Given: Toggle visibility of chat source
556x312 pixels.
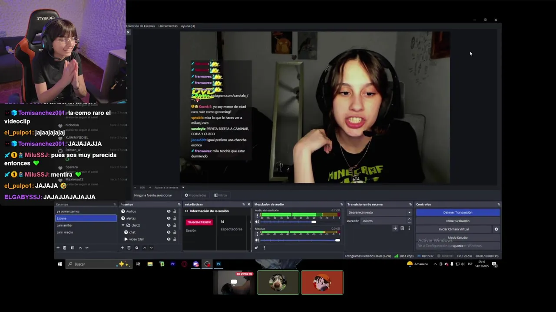Looking at the screenshot, I should pyautogui.click(x=169, y=232).
